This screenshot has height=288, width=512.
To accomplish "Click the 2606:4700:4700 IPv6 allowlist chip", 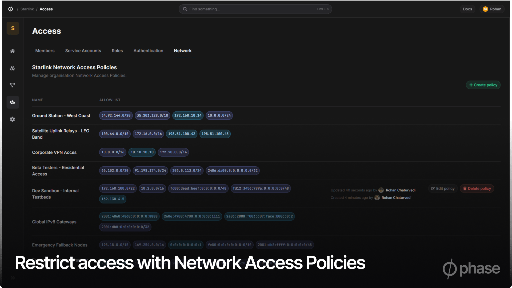I will (x=192, y=217).
